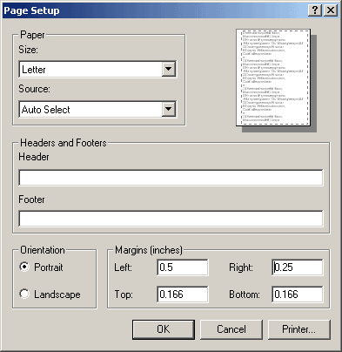Open printer settings via Printer... button
The width and height of the screenshot is (342, 352).
(299, 329)
